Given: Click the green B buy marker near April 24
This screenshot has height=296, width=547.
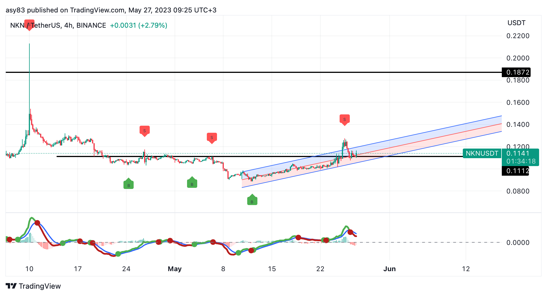Looking at the screenshot, I should click(x=129, y=184).
